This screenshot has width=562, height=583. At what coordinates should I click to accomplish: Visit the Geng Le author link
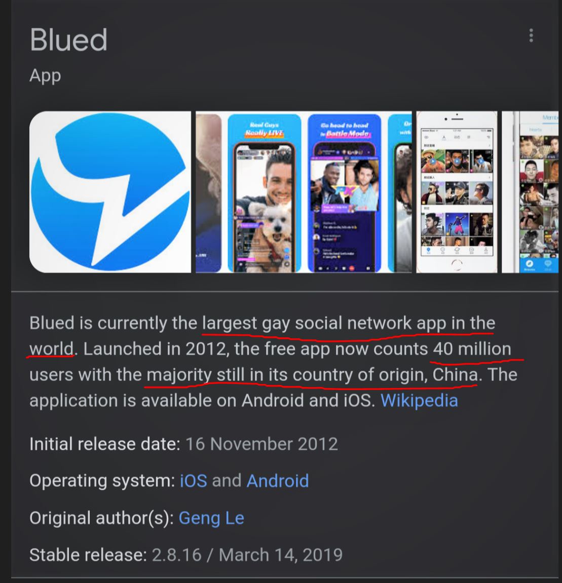tap(211, 518)
